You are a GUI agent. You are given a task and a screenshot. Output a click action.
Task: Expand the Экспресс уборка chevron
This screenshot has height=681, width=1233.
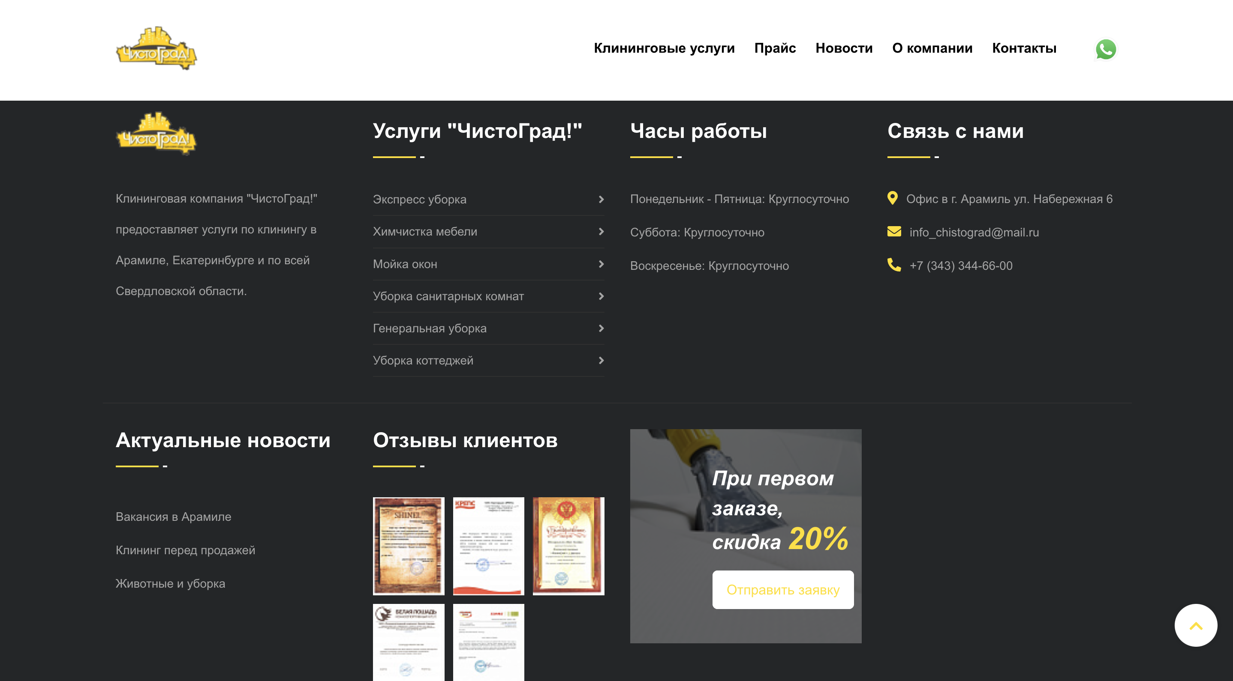pyautogui.click(x=601, y=200)
